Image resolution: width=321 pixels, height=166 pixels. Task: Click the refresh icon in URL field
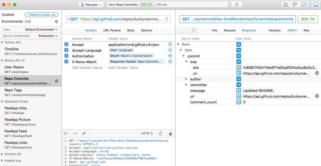(x=167, y=19)
